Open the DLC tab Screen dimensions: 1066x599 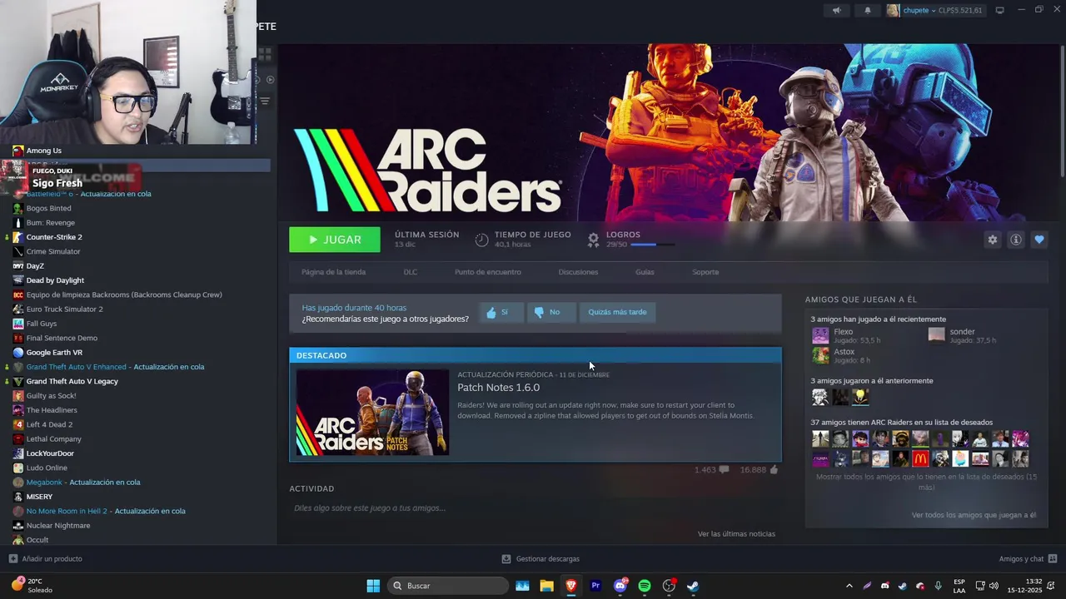411,272
